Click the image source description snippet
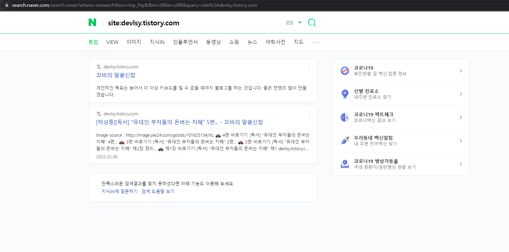 pos(203,142)
